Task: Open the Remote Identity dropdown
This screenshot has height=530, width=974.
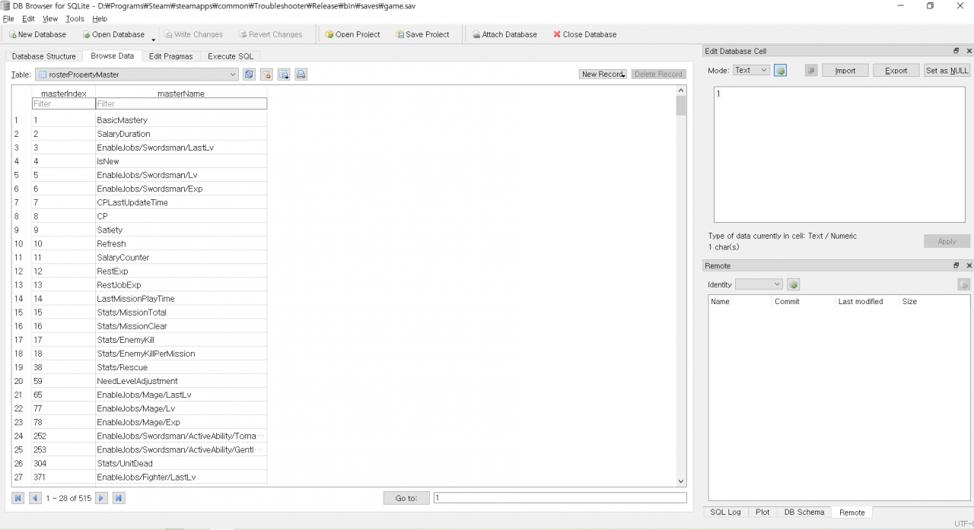Action: coord(758,284)
